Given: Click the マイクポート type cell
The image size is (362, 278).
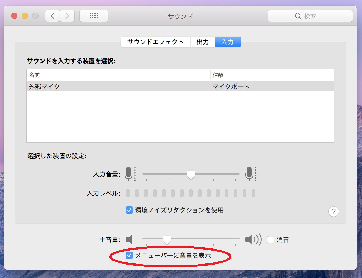Looking at the screenshot, I should pos(231,87).
